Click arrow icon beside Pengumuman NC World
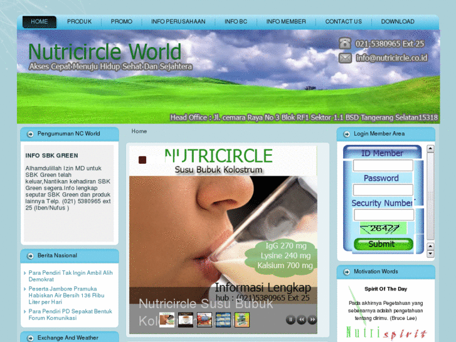The image size is (456, 342). (30, 134)
